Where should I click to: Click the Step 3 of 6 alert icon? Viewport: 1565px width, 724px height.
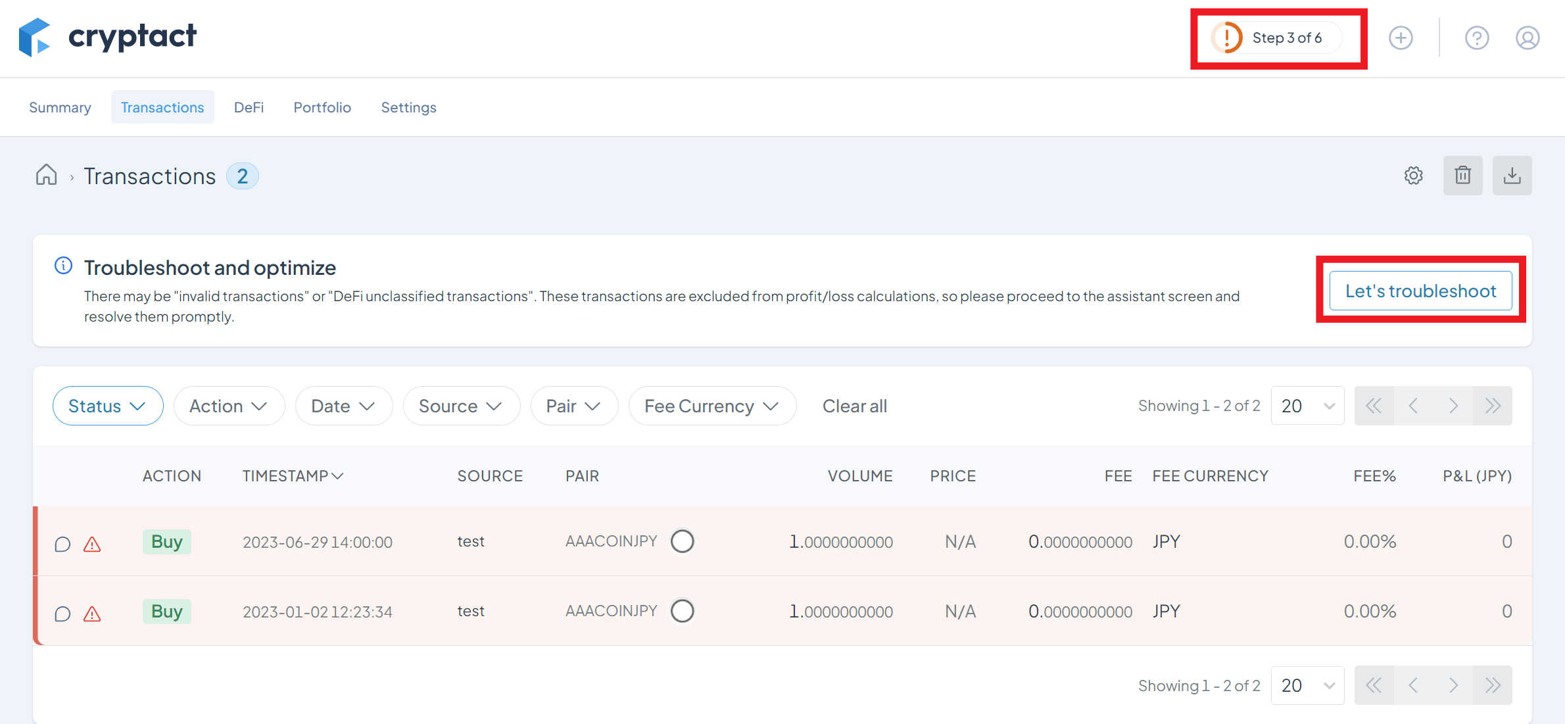tap(1227, 37)
